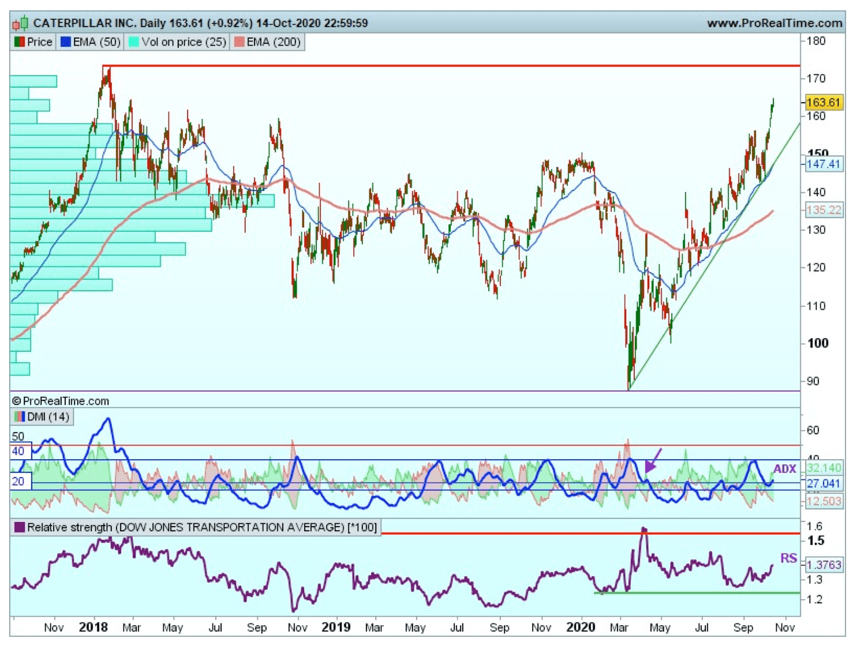Click the 135.22 EMA value label
Image resolution: width=853 pixels, height=646 pixels.
[824, 210]
